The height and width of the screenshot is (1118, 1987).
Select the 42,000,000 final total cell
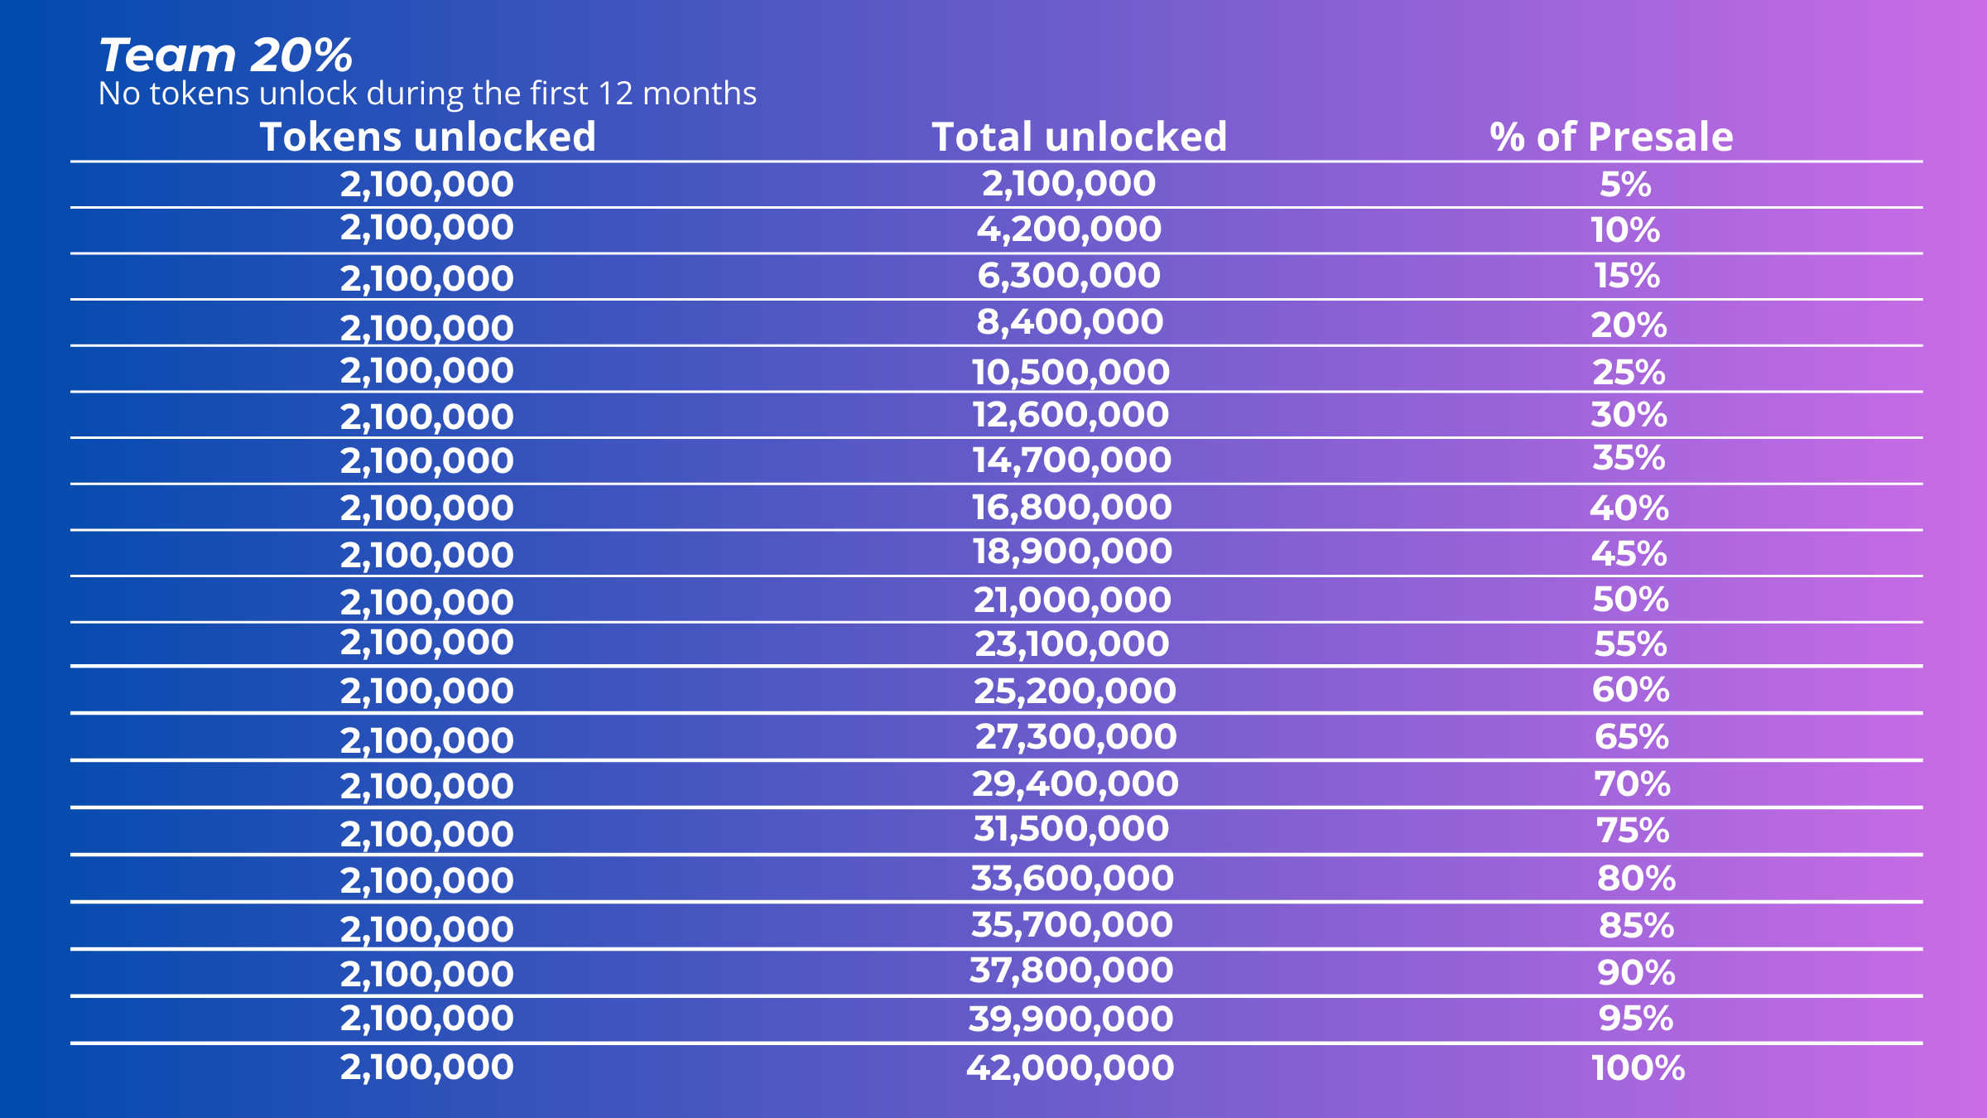click(1070, 1068)
